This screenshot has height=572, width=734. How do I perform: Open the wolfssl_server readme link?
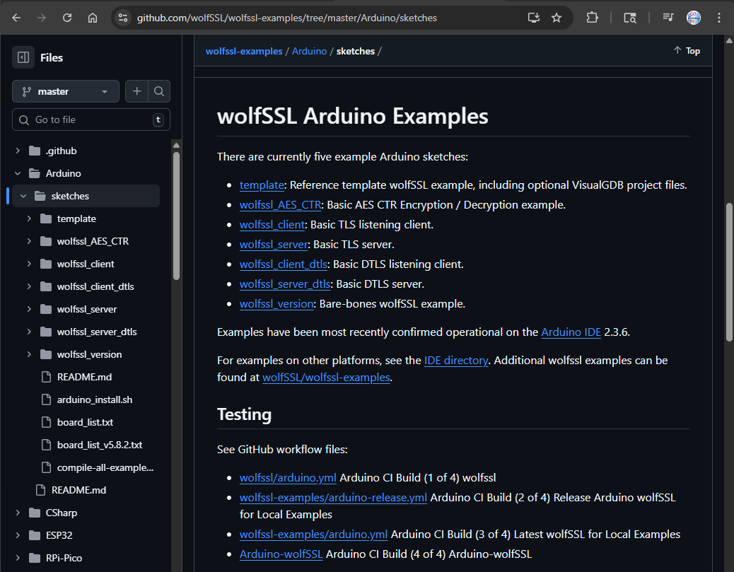coord(274,245)
